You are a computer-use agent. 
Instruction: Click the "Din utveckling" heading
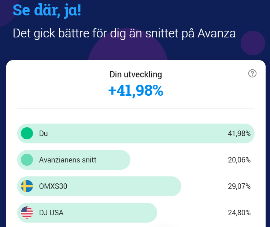click(x=136, y=74)
